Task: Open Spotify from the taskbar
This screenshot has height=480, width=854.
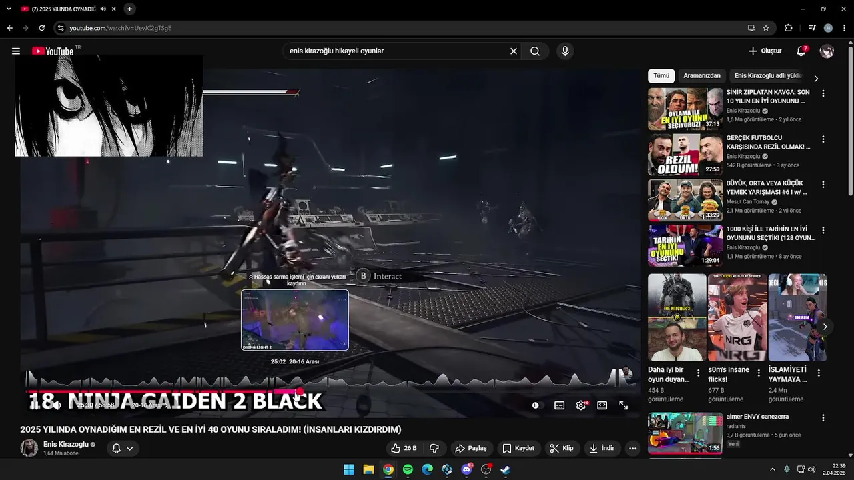Action: (x=408, y=469)
